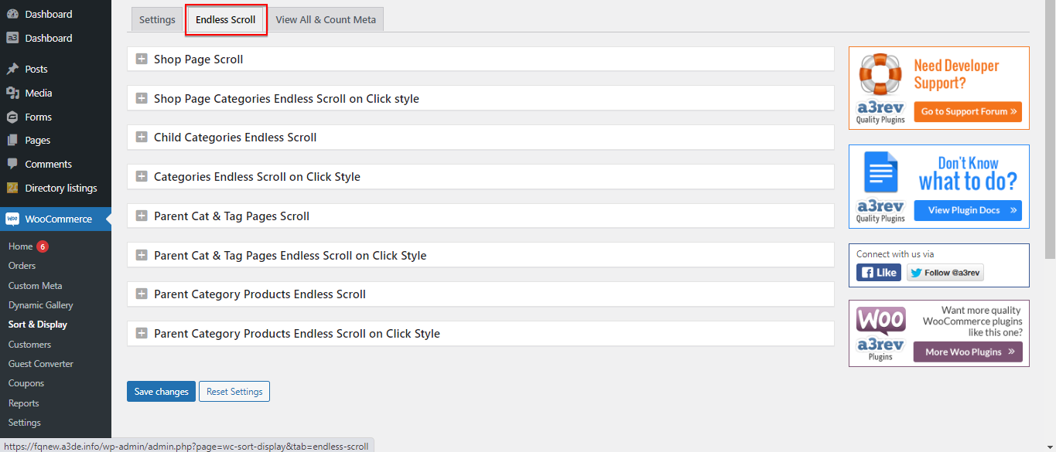Viewport: 1056px width, 452px height.
Task: Expand the Shop Page Scroll section
Action: click(x=142, y=59)
